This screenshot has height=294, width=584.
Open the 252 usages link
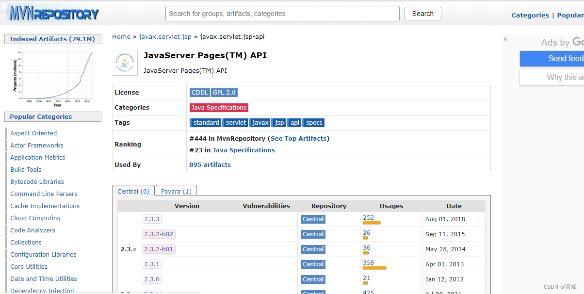[368, 217]
